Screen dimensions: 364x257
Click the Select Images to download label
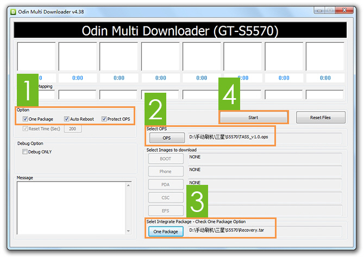tap(172, 150)
